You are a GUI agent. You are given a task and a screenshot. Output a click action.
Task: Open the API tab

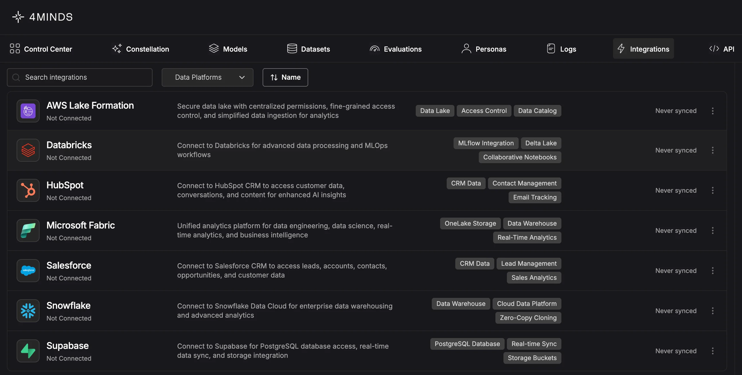click(x=722, y=49)
